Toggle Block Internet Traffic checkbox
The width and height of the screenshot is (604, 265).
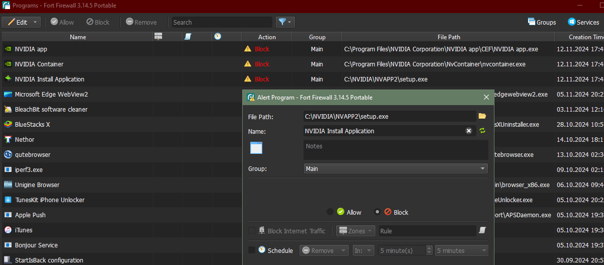point(252,231)
